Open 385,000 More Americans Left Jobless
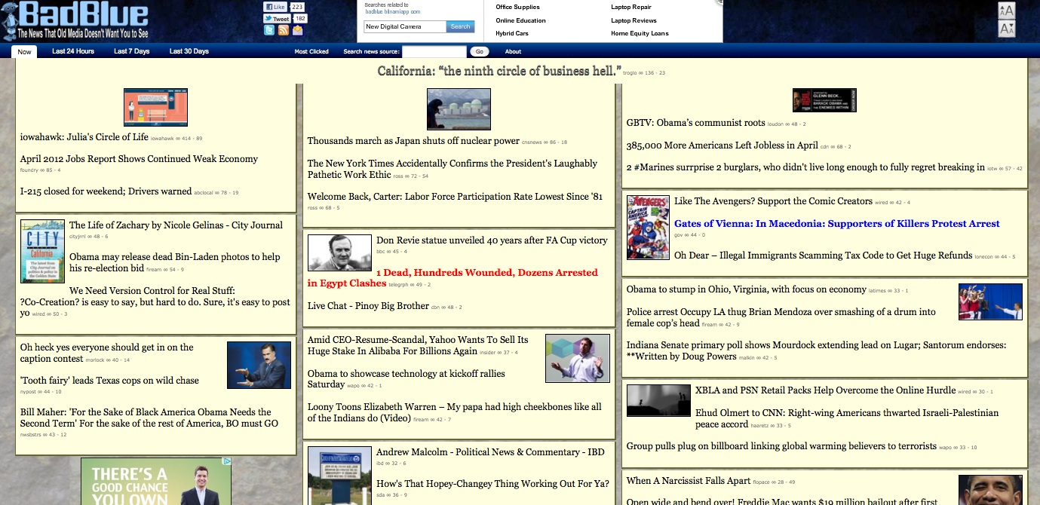Viewport: 1040px width, 505px height. point(722,145)
